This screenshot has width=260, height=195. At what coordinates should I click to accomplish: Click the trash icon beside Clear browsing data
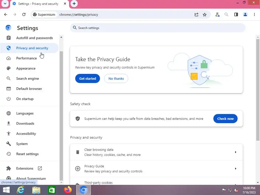point(78,152)
